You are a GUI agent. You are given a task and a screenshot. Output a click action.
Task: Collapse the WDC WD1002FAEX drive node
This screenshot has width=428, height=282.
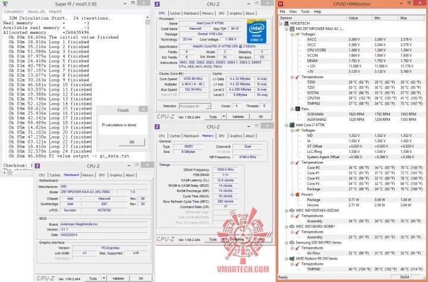pos(287,210)
